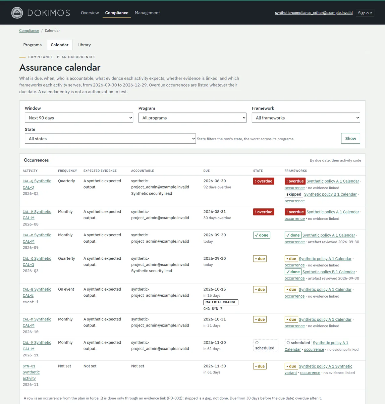Open the occurrence link in the SYN-01 row
385x404 pixels.
click(x=310, y=373)
